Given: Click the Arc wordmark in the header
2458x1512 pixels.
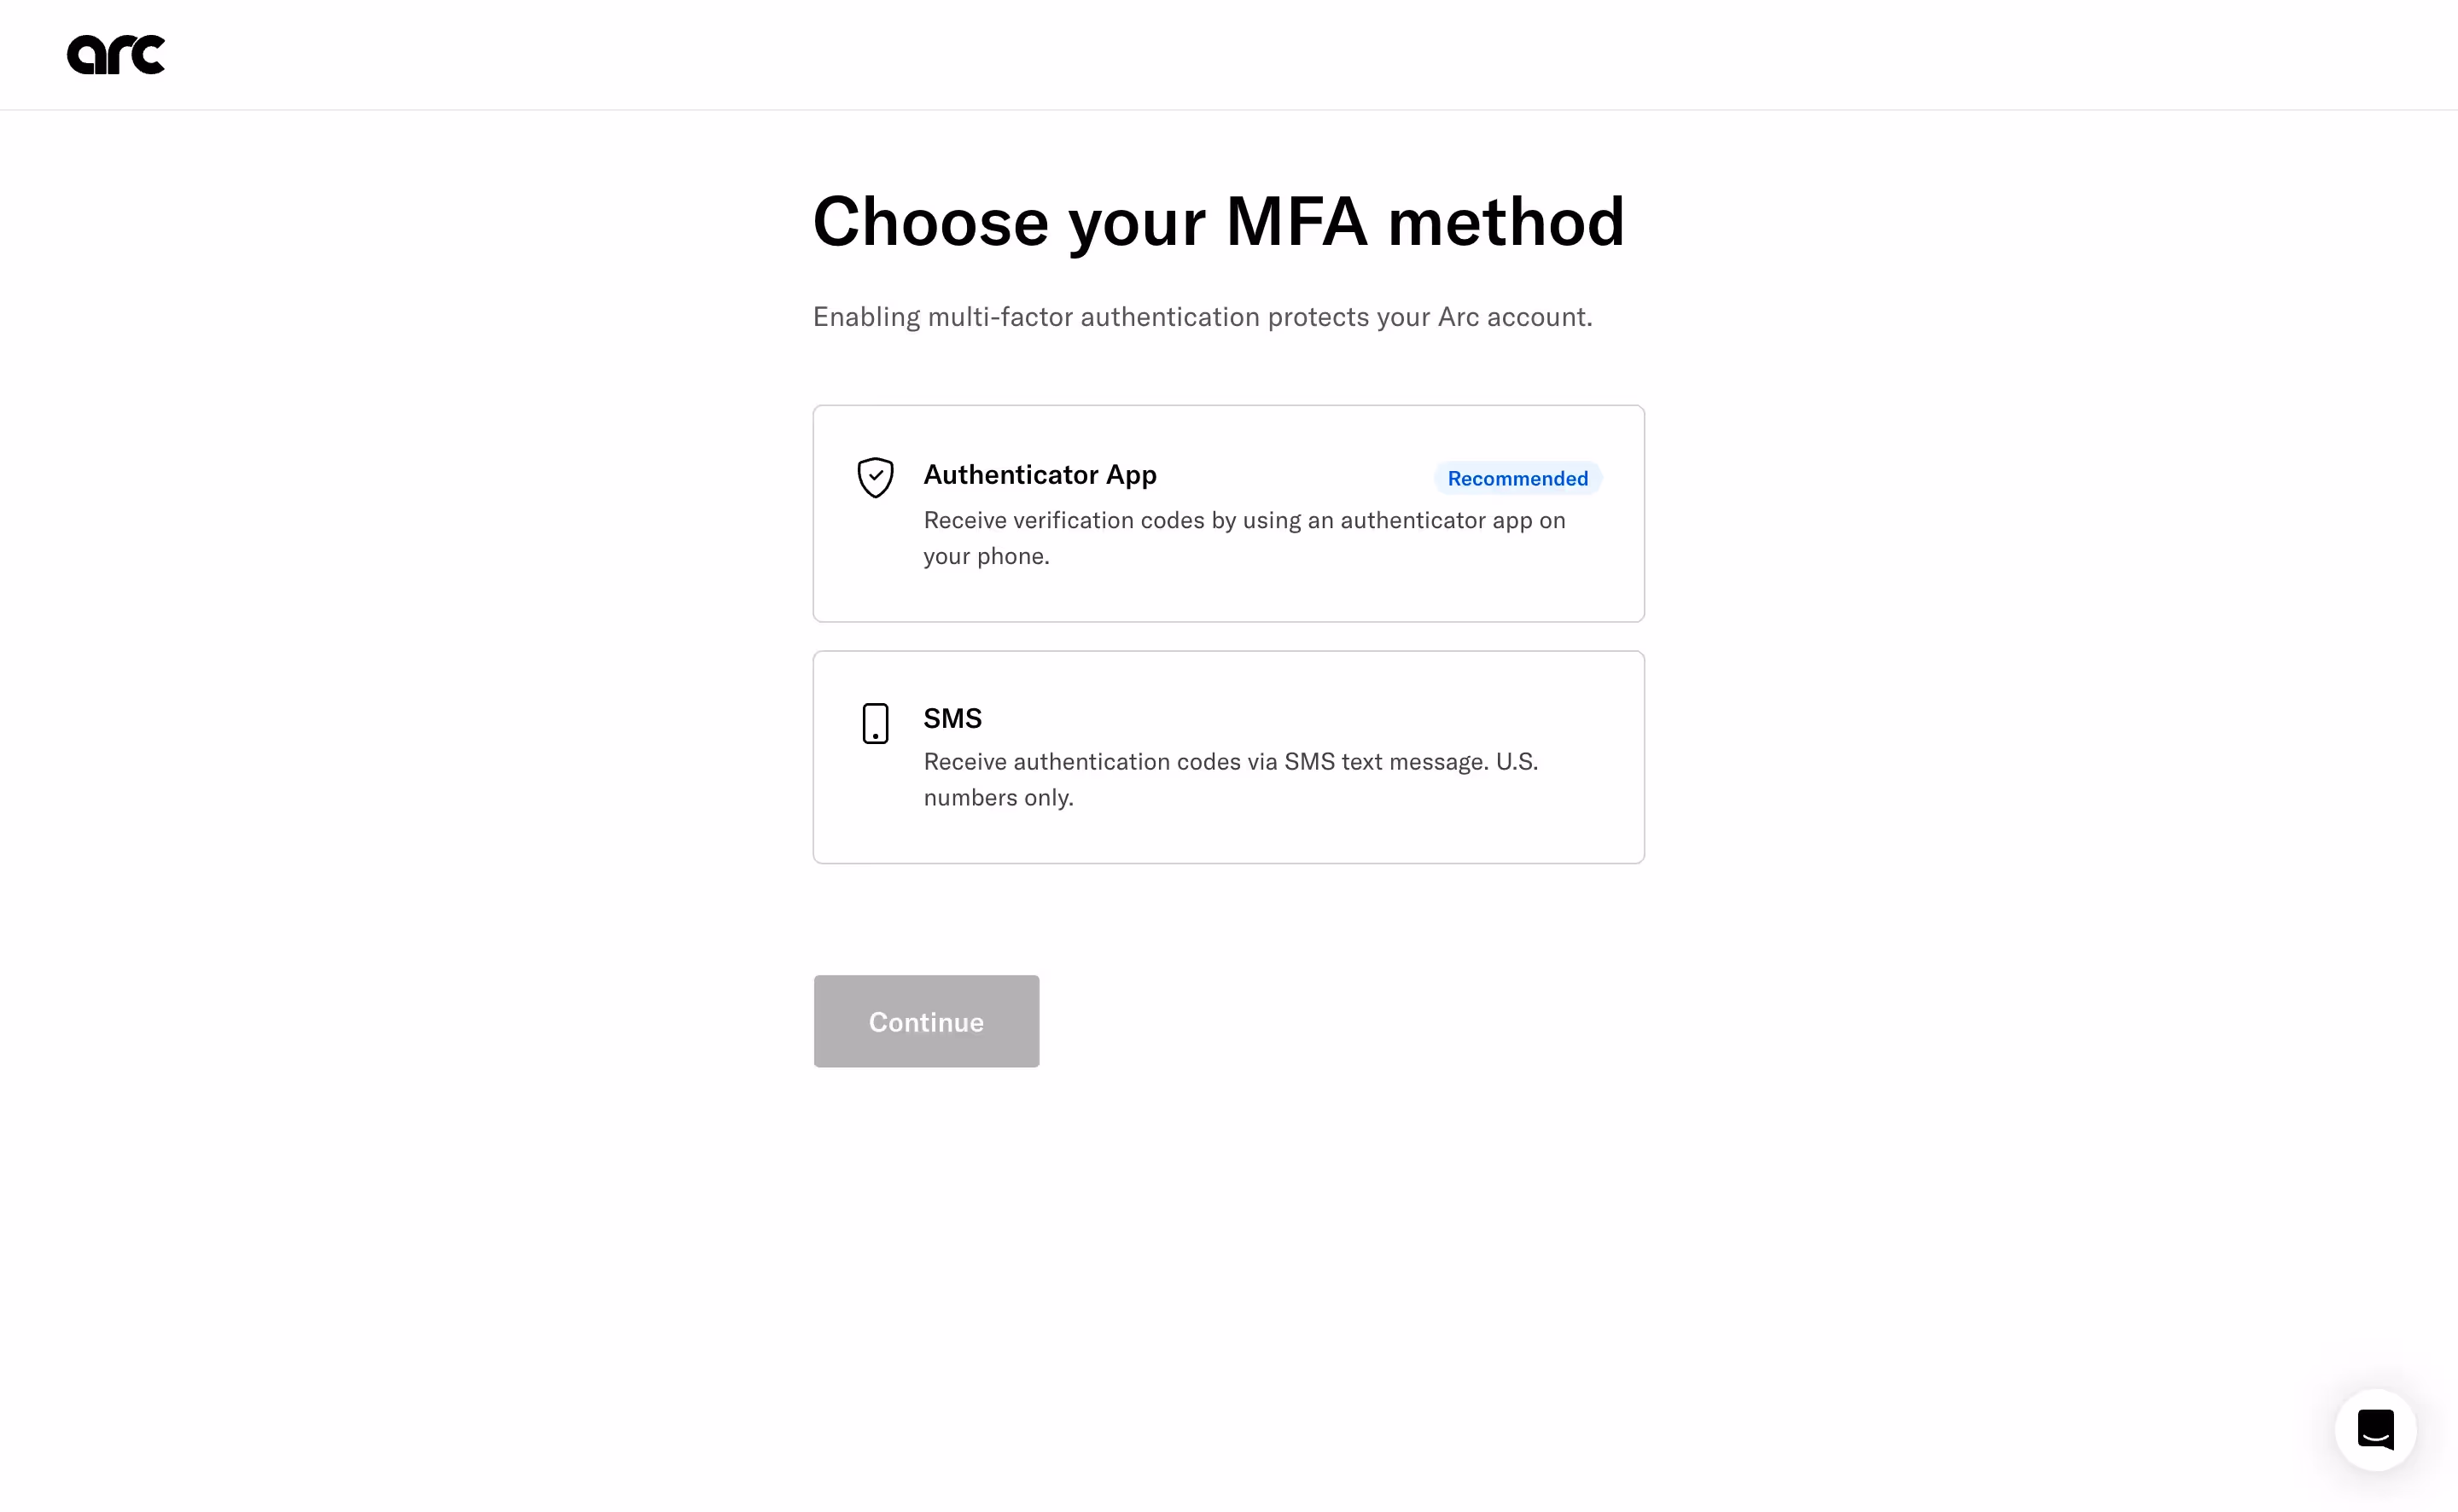Looking at the screenshot, I should [x=116, y=54].
